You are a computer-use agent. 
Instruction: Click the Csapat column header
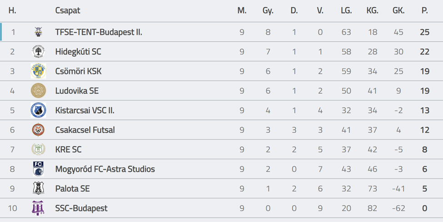point(68,10)
